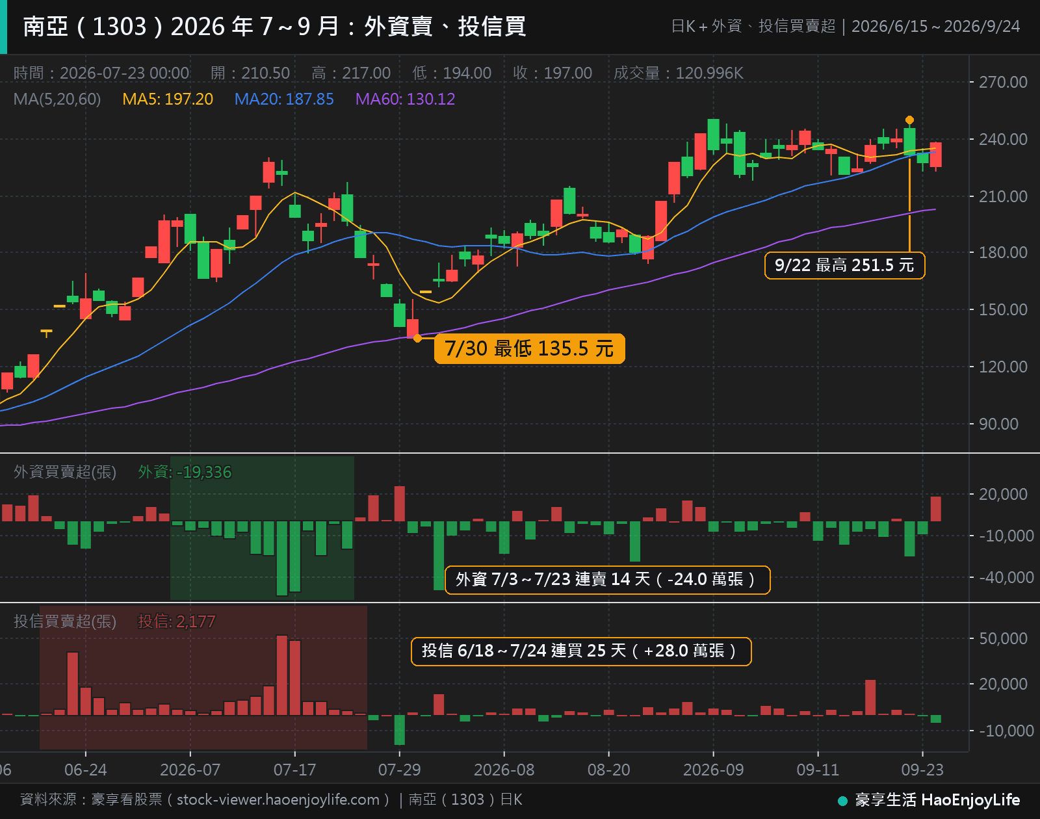Click the 豪享生活 HaoEnjoyLife brand logo

(929, 800)
